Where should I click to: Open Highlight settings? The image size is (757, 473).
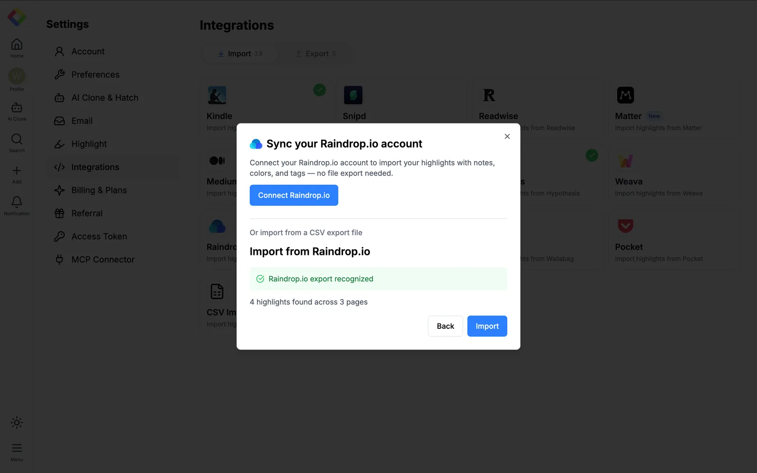113,144
